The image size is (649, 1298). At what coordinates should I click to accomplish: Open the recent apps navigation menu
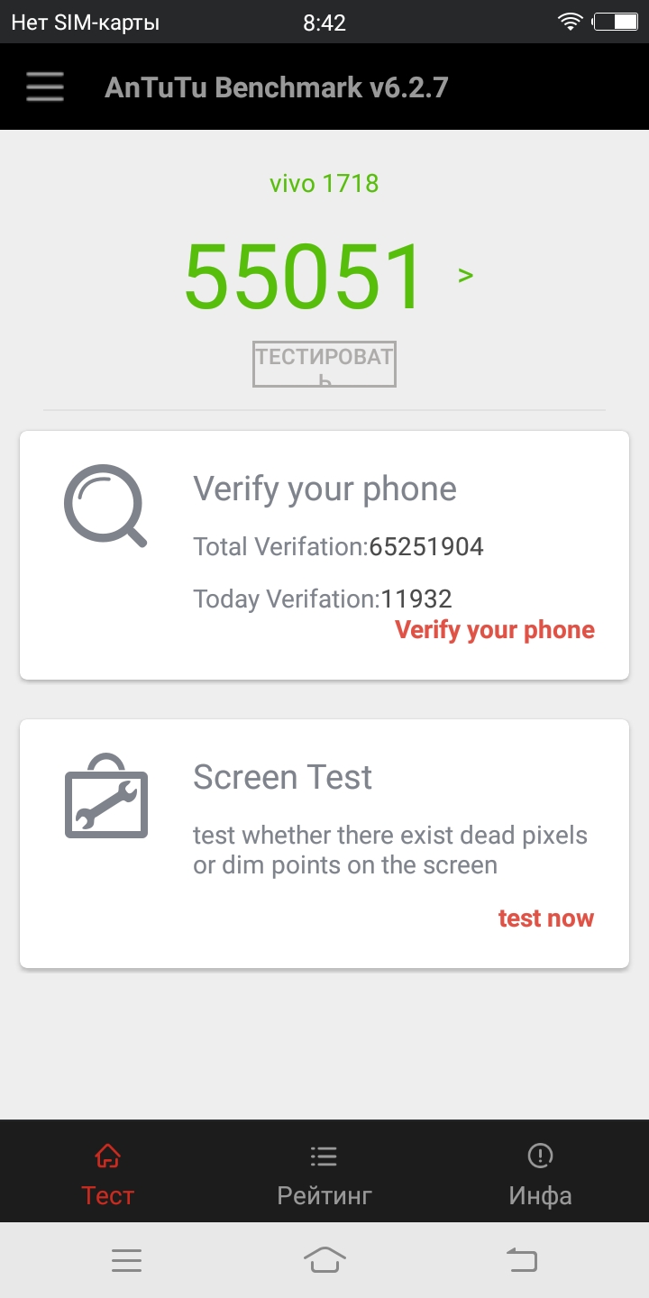pos(126,1260)
